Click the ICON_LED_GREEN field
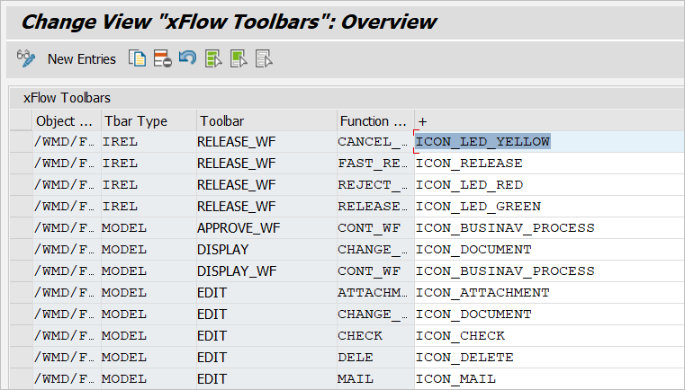Screen dimensions: 685x390 [x=478, y=206]
